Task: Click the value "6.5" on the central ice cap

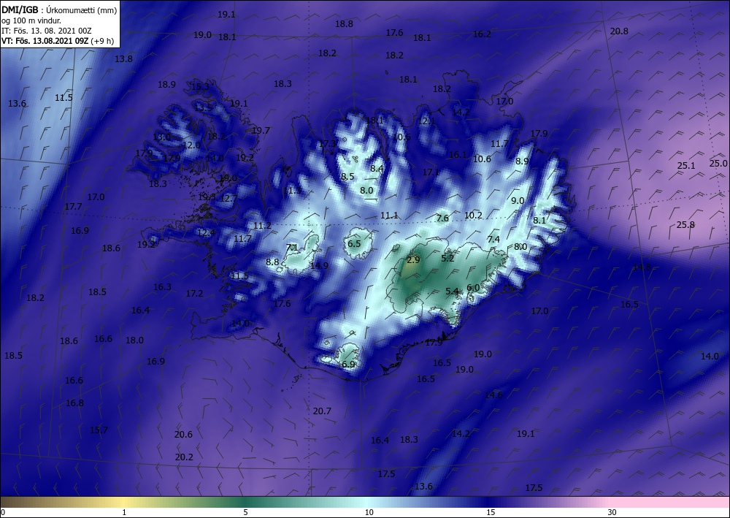Action: (354, 243)
